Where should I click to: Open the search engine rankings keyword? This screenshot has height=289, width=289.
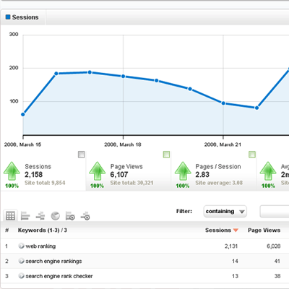(53, 261)
